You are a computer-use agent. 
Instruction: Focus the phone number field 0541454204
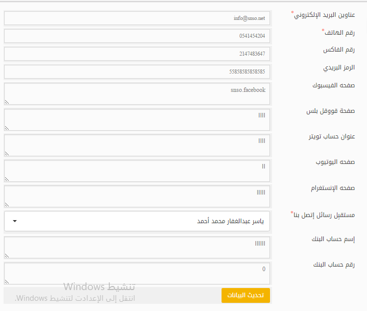[137, 36]
